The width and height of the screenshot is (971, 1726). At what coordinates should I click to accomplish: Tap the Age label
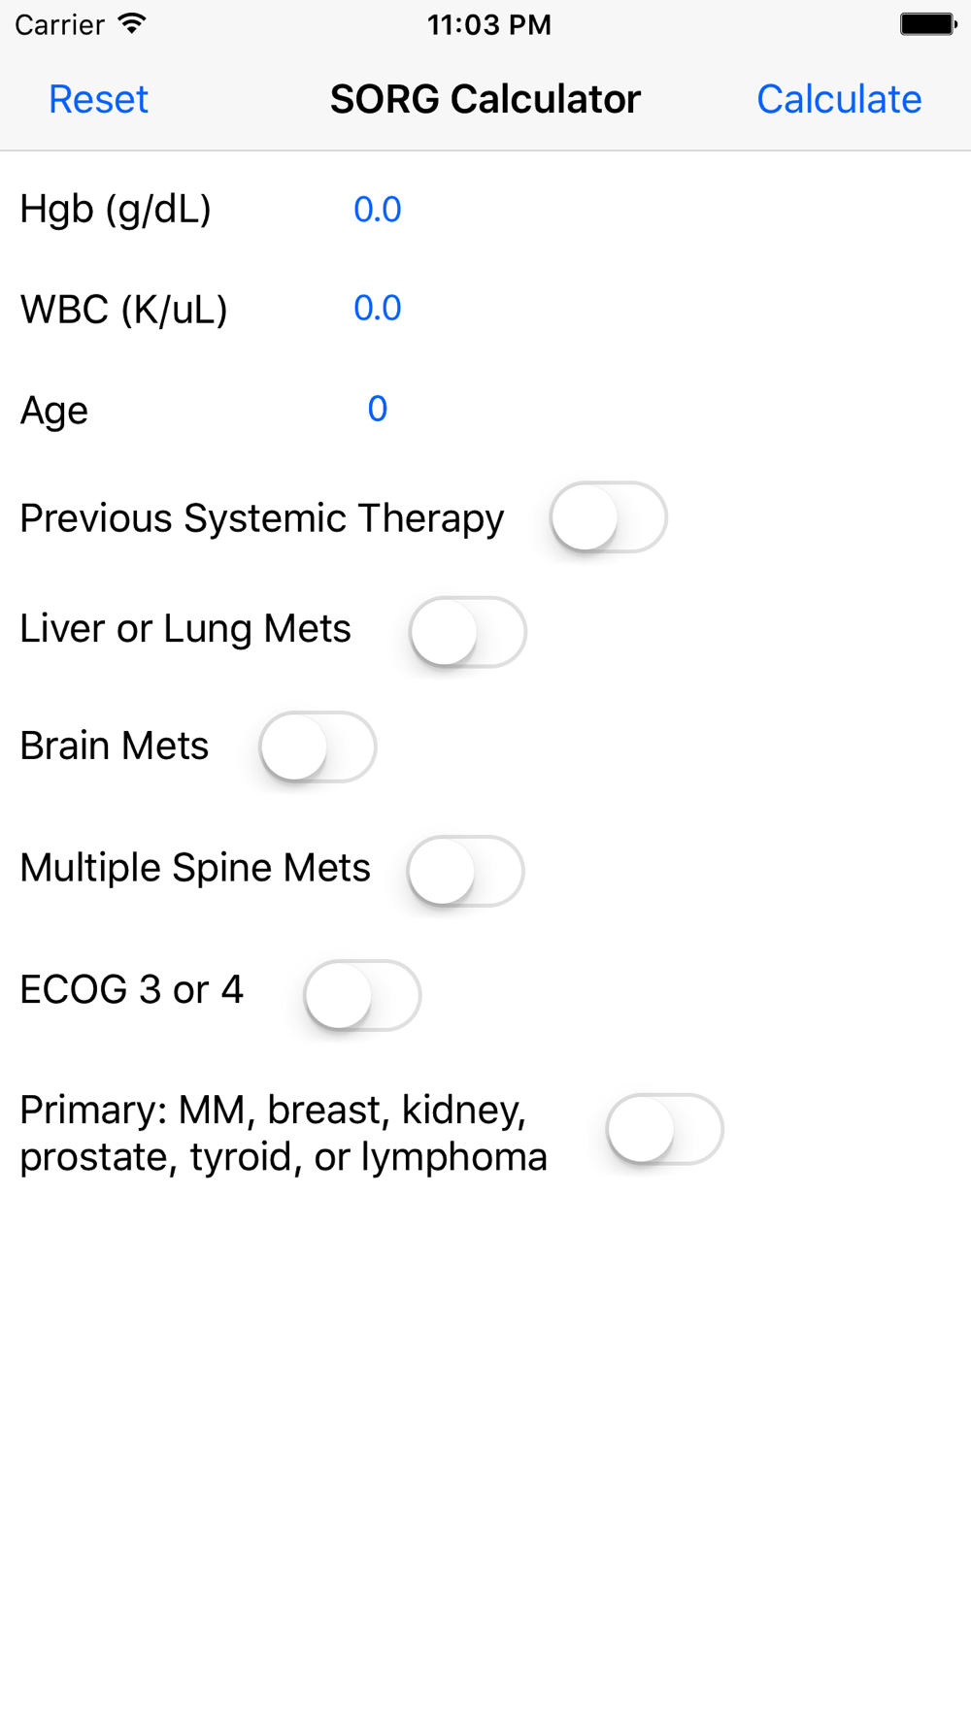point(54,411)
